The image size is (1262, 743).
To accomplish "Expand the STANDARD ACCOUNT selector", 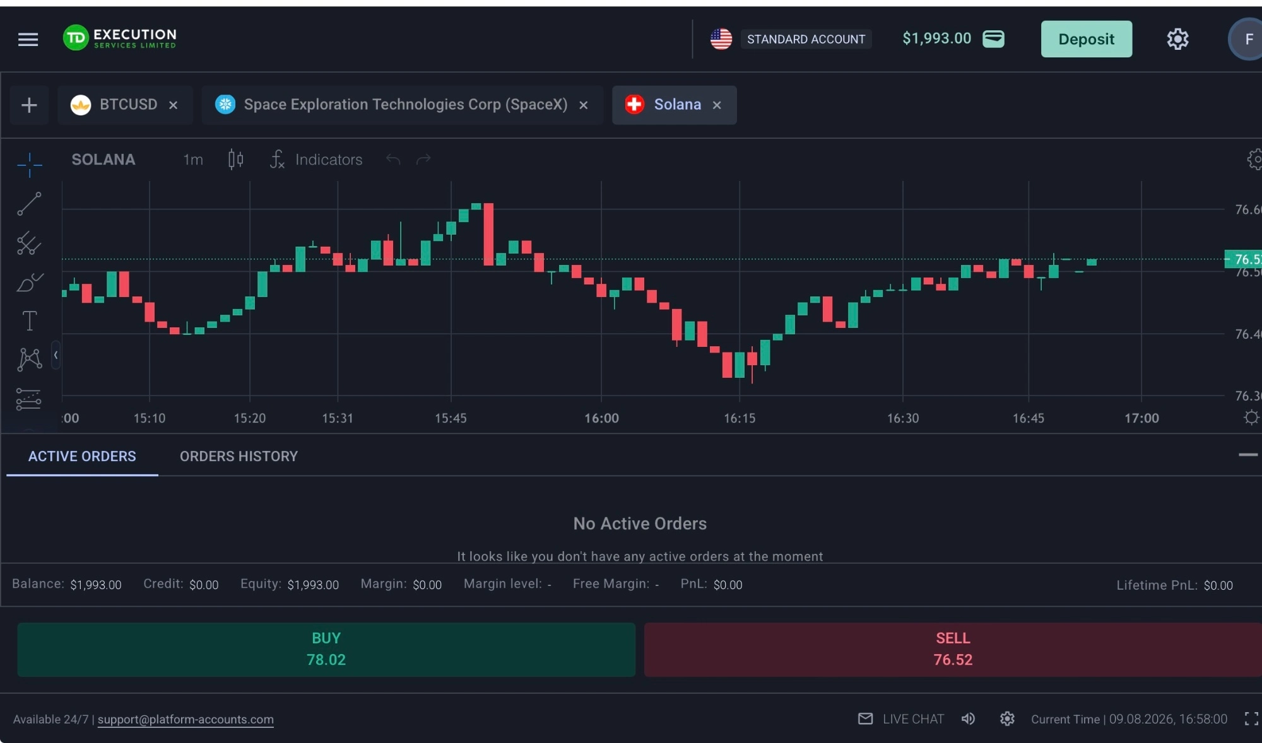I will tap(806, 39).
